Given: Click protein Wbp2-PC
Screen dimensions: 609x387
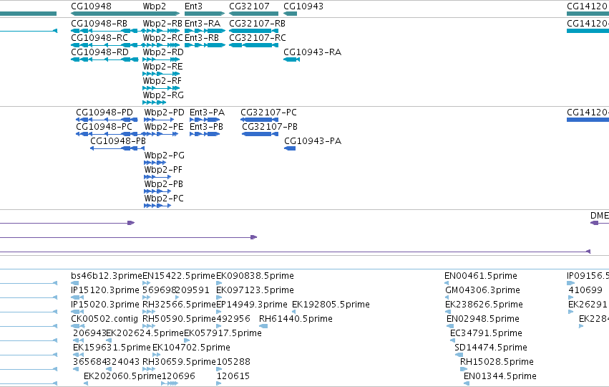Looking at the screenshot, I should pos(157,206).
